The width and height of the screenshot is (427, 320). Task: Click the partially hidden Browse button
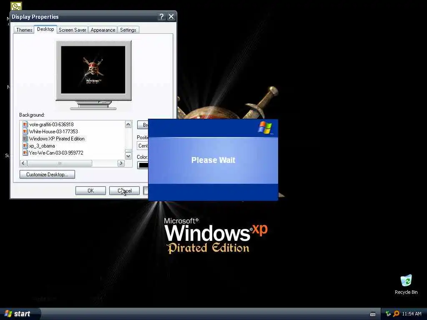coord(143,125)
